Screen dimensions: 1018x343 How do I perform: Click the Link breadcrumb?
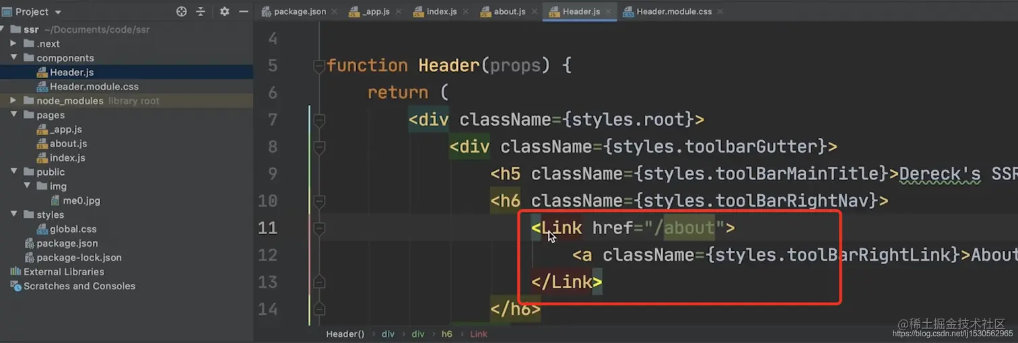479,334
